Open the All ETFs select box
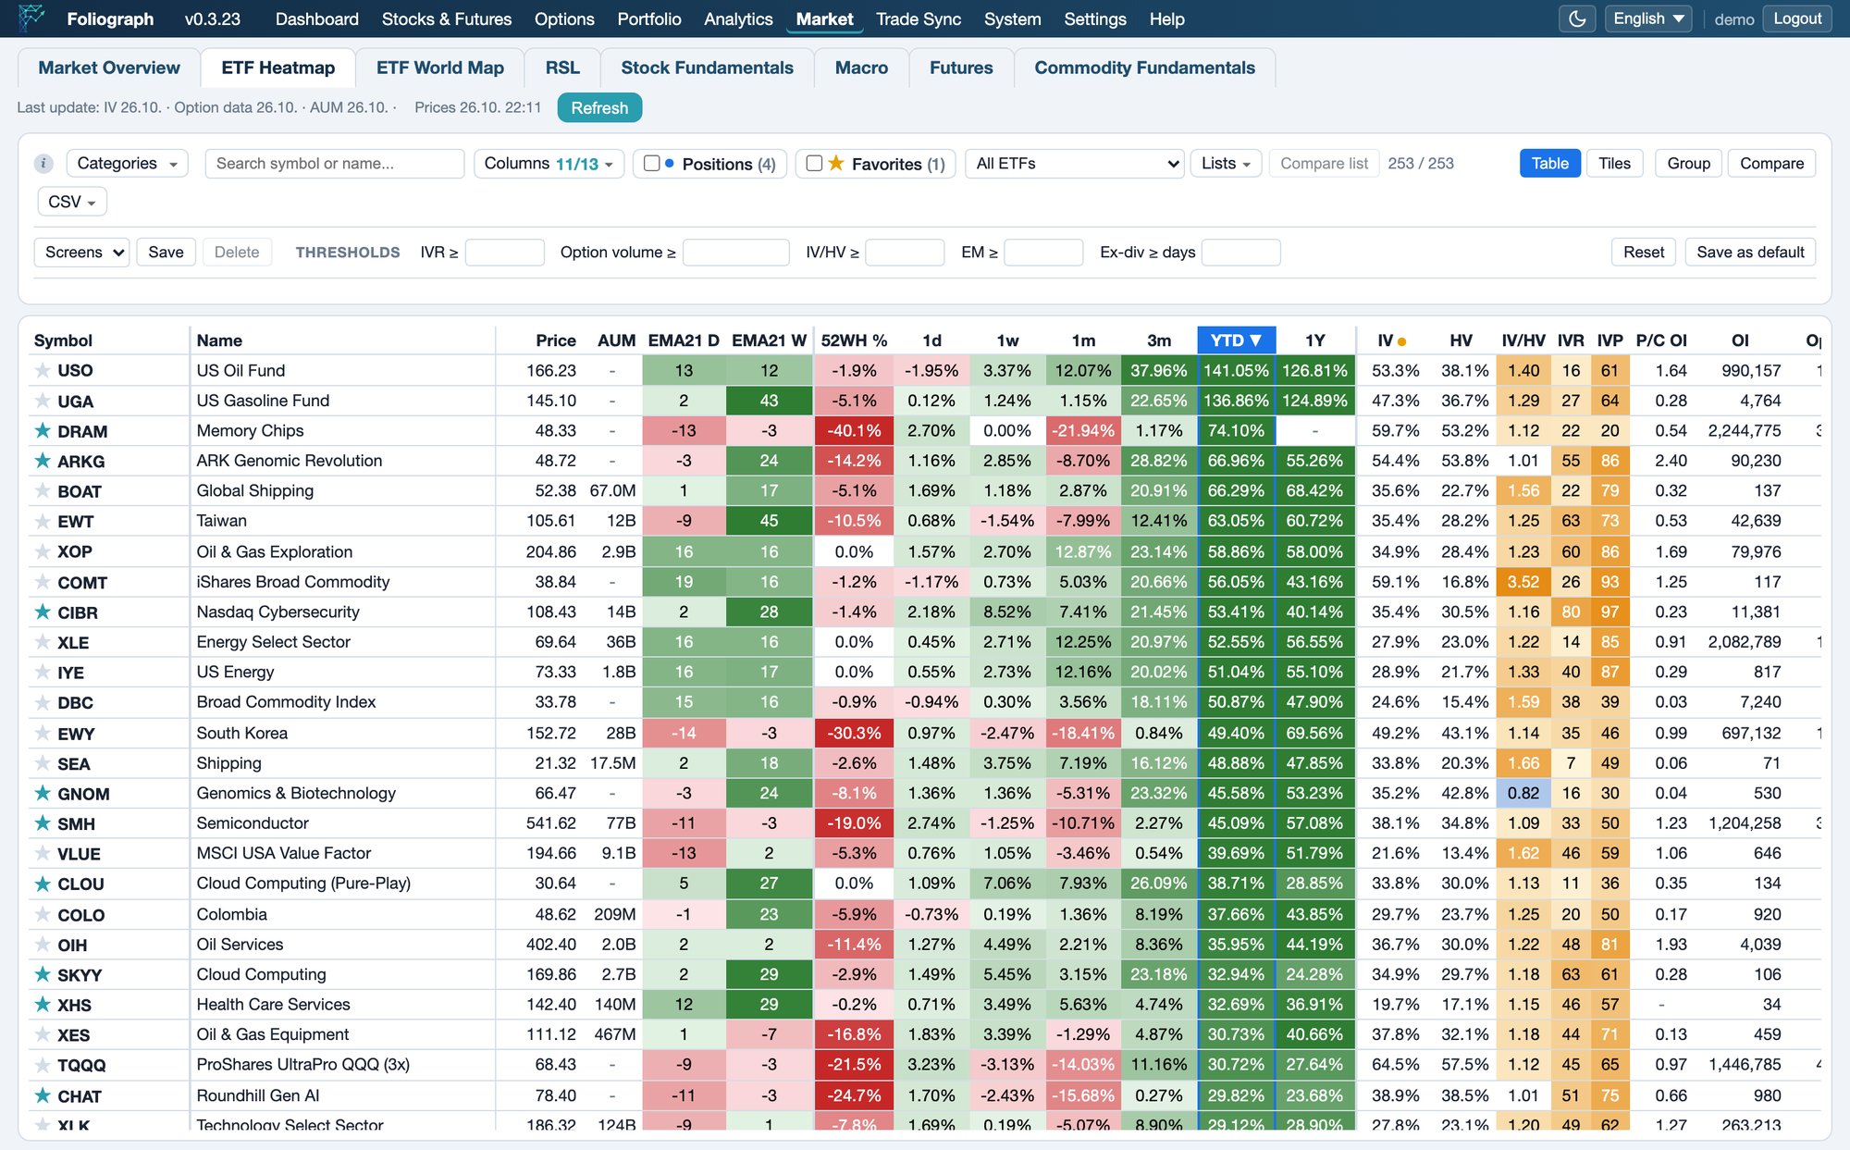 (x=1074, y=164)
